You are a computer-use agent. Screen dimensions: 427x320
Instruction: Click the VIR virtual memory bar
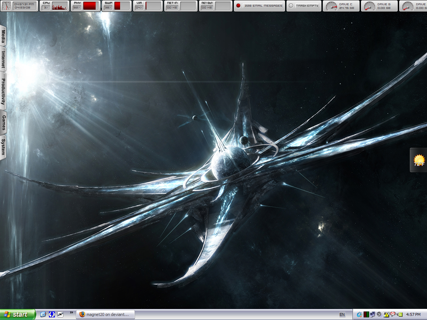[x=153, y=6]
